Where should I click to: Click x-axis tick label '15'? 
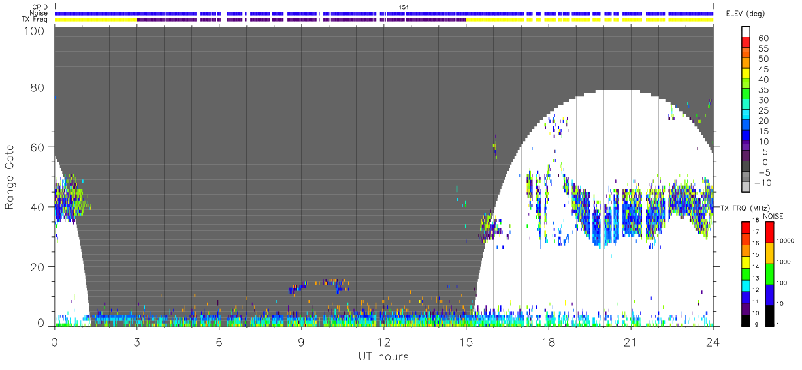point(466,341)
